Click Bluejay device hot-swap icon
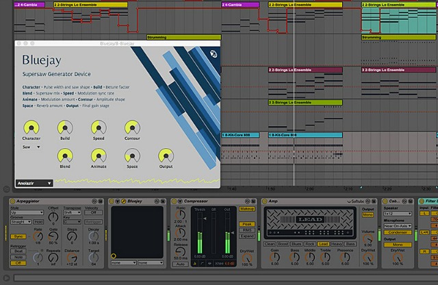438x285 pixels. click(157, 201)
